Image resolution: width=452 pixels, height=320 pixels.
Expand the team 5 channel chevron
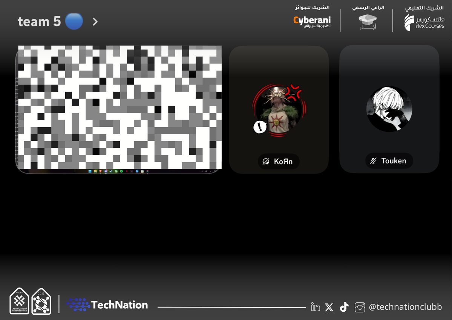[95, 22]
